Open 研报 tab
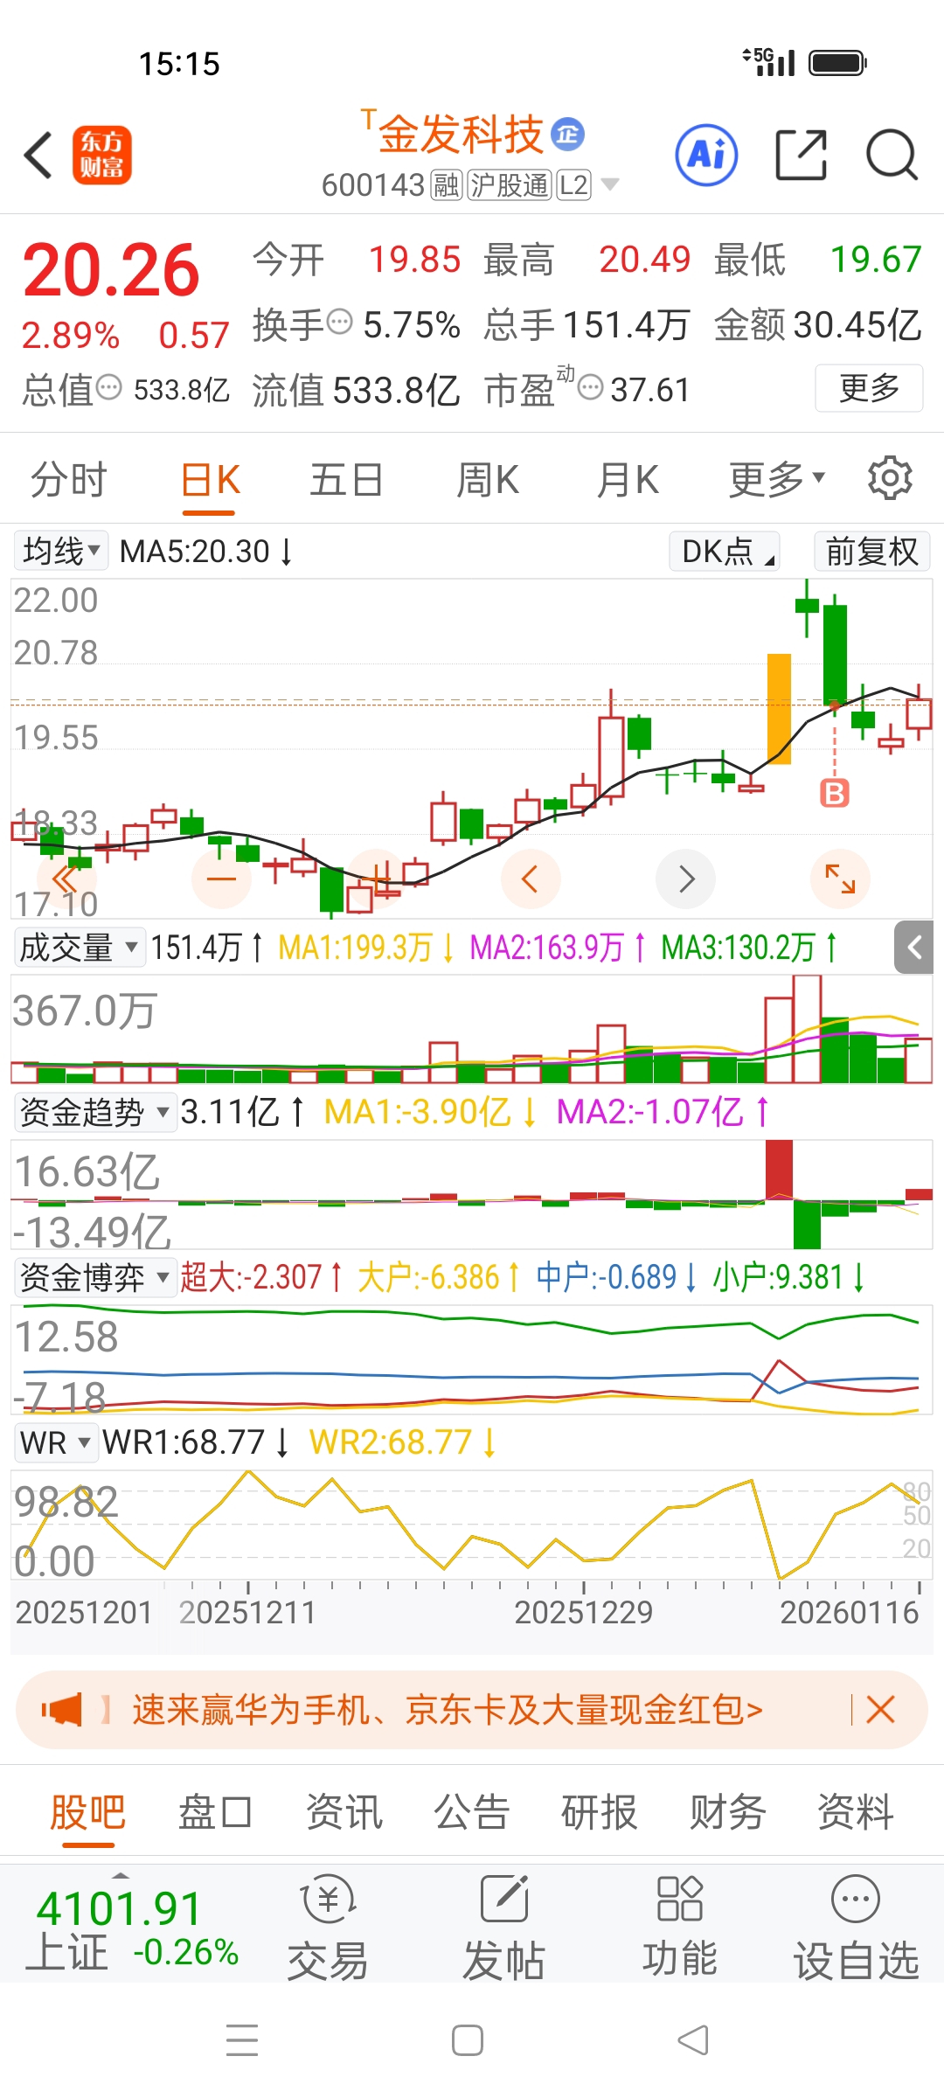Screen dimensions: 944x2098 600,1811
